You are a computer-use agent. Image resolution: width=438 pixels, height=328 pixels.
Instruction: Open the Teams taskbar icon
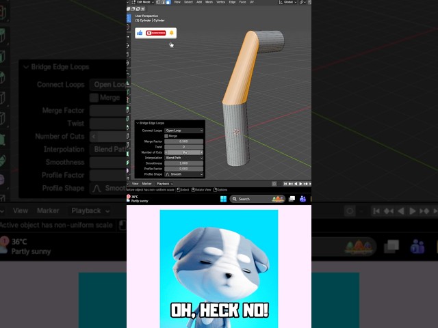click(302, 199)
